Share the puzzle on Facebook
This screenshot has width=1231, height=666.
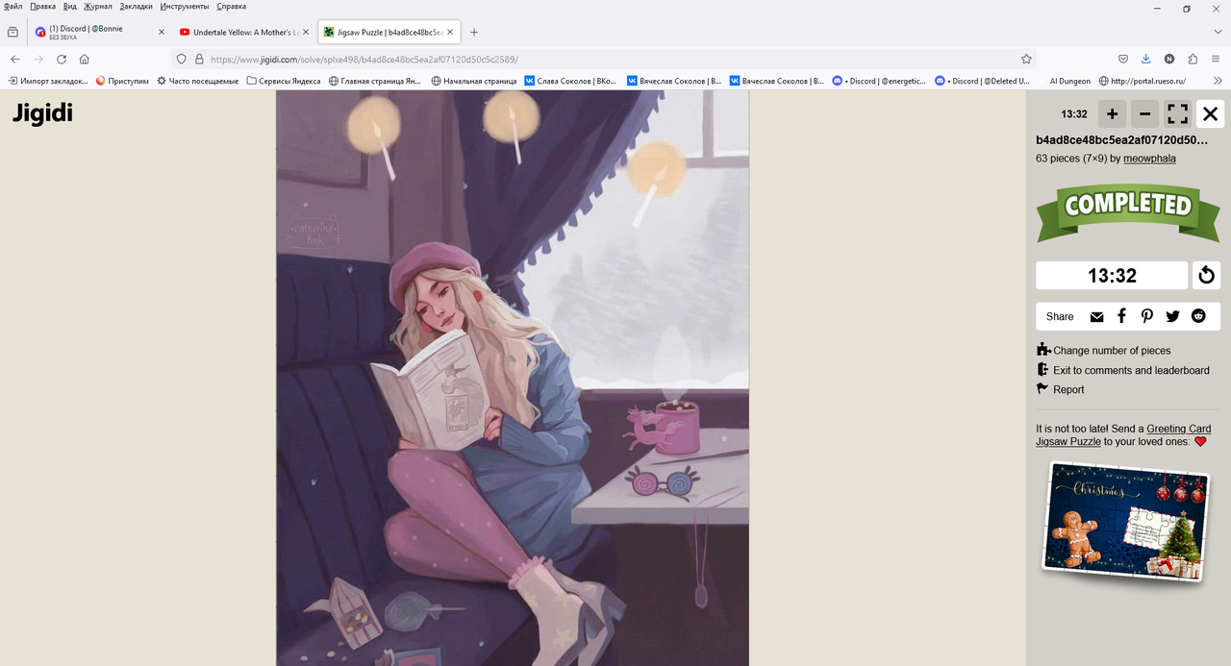pyautogui.click(x=1121, y=316)
